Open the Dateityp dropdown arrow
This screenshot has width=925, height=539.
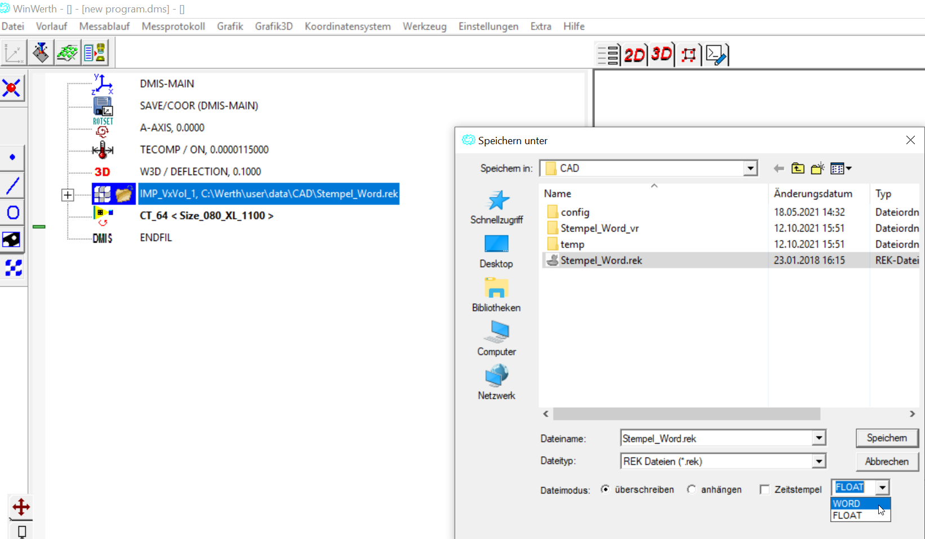(819, 461)
